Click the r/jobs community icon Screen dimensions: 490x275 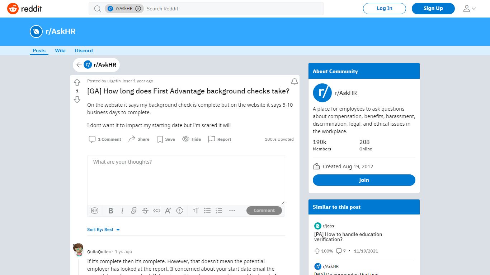(x=318, y=226)
